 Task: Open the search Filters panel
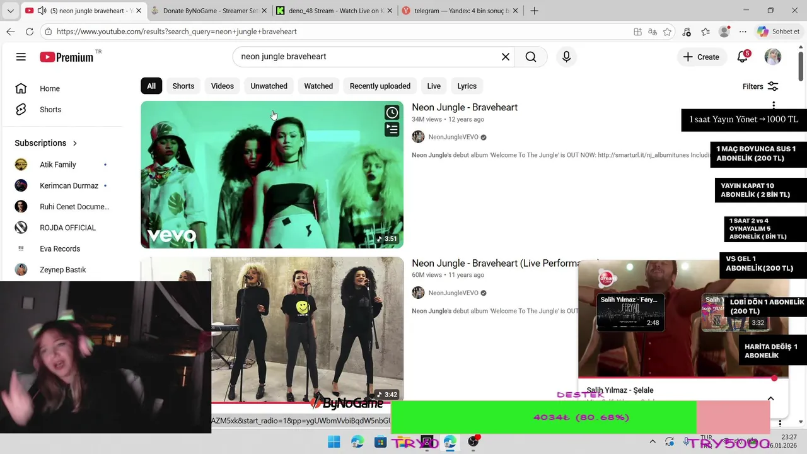click(x=760, y=86)
